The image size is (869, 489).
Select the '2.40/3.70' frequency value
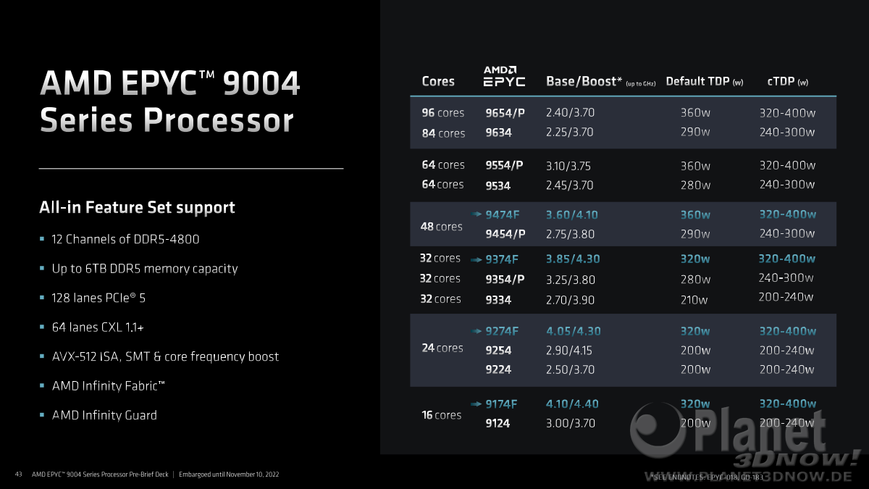click(x=570, y=113)
